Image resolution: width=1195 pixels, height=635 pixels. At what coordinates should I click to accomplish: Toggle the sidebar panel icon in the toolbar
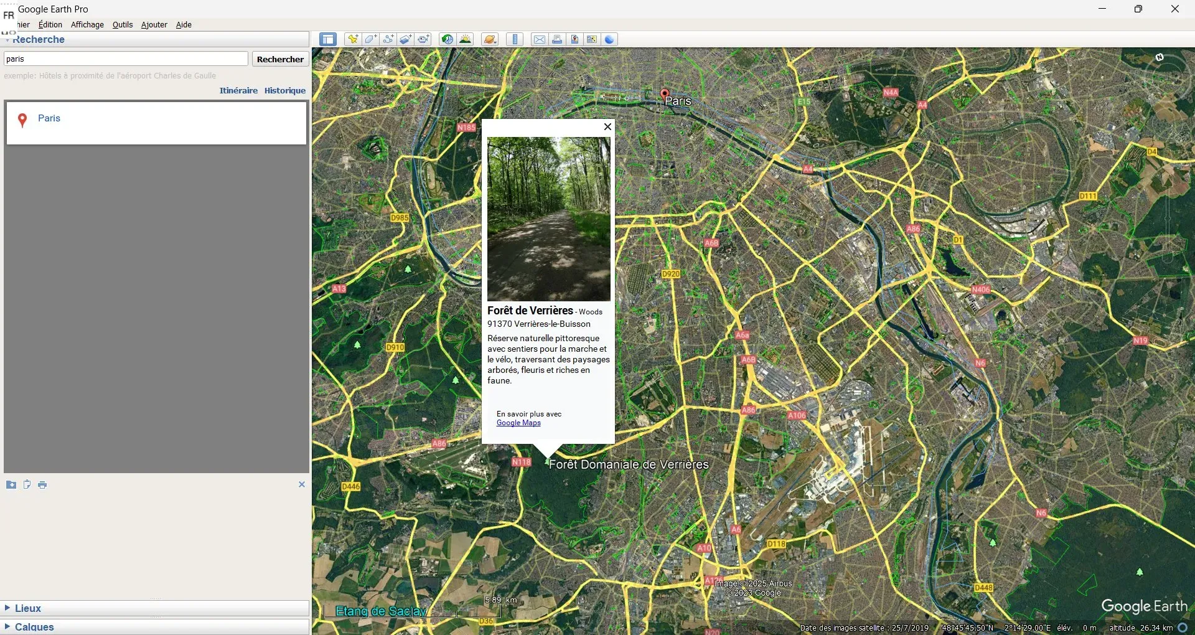pyautogui.click(x=328, y=40)
